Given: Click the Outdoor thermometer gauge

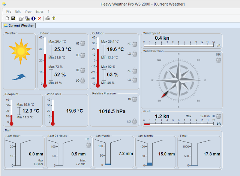Looking at the screenshot, I should pyautogui.click(x=98, y=62).
